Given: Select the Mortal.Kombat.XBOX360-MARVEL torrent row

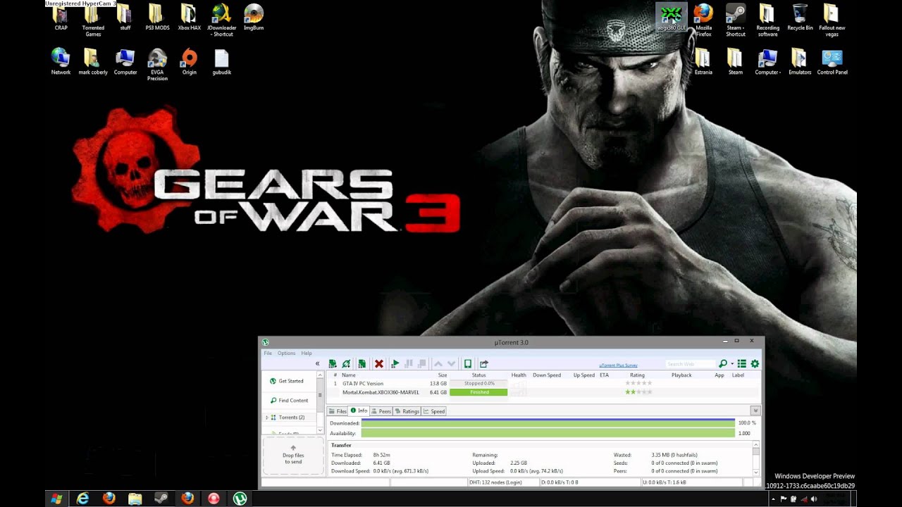Looking at the screenshot, I should (541, 392).
